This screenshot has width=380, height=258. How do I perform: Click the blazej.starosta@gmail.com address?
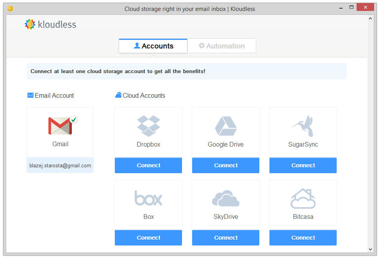click(x=60, y=166)
